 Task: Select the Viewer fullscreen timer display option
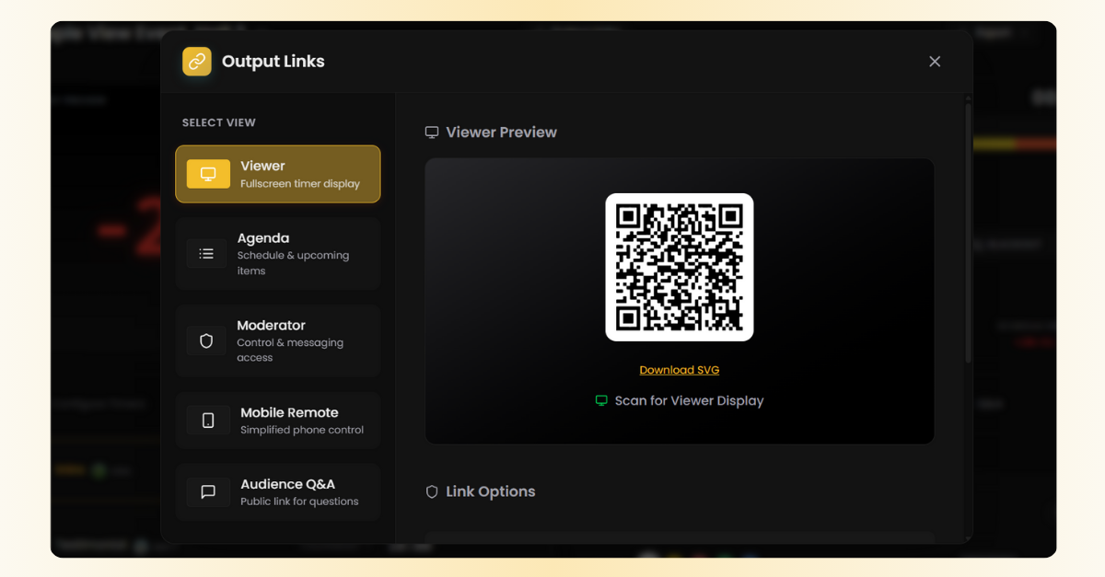pos(277,173)
